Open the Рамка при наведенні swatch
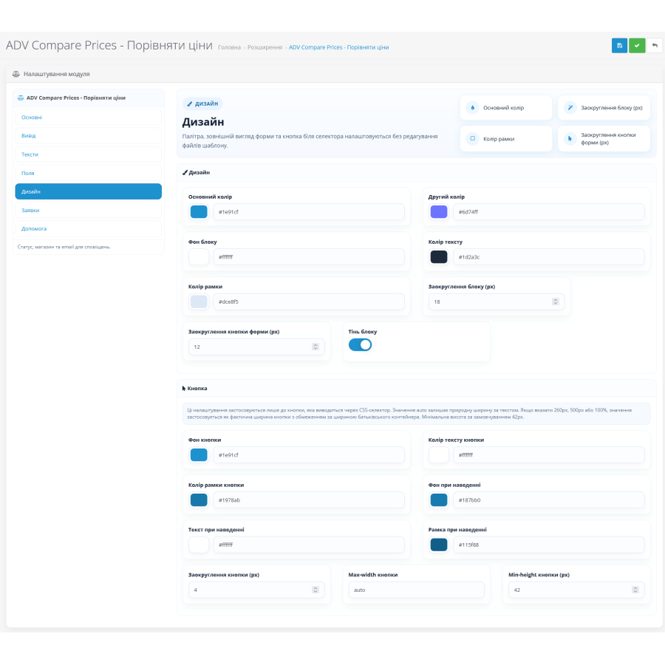The image size is (665, 665). [x=439, y=545]
